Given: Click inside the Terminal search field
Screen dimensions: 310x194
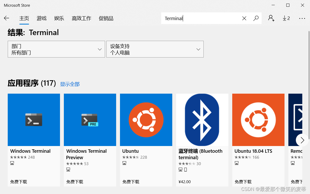Looking at the screenshot, I should pyautogui.click(x=201, y=18).
